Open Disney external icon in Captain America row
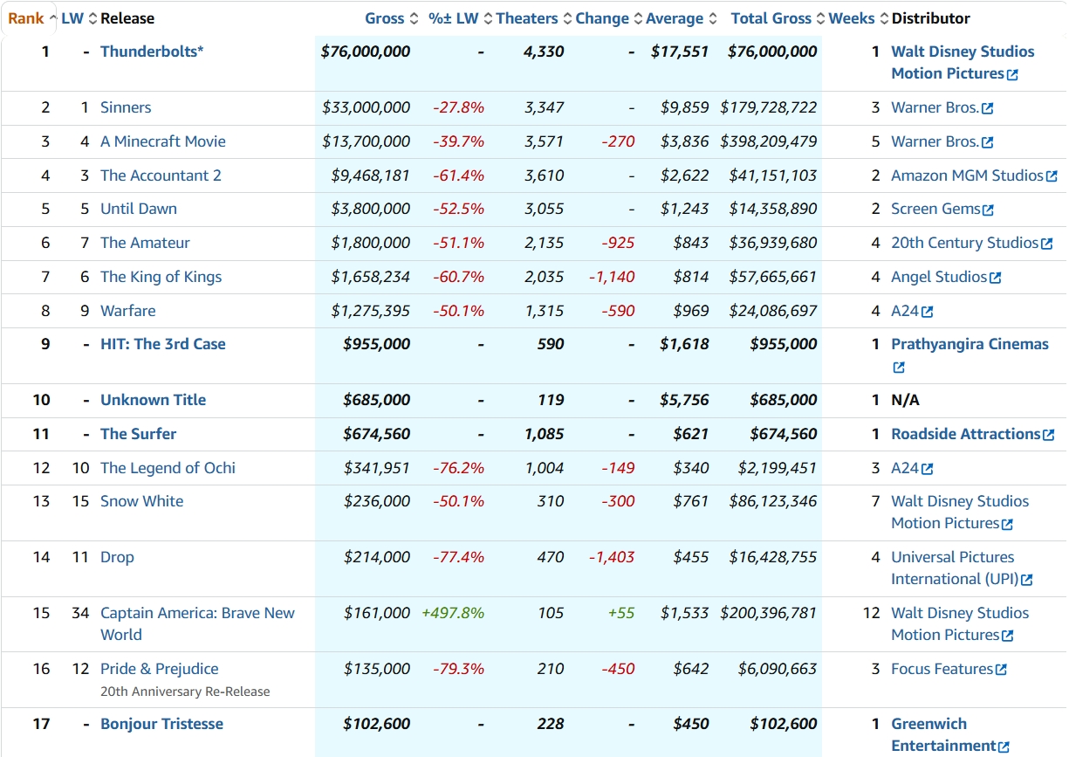 (x=1007, y=637)
